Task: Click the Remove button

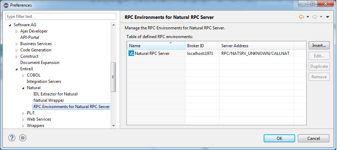Action: pos(319,77)
